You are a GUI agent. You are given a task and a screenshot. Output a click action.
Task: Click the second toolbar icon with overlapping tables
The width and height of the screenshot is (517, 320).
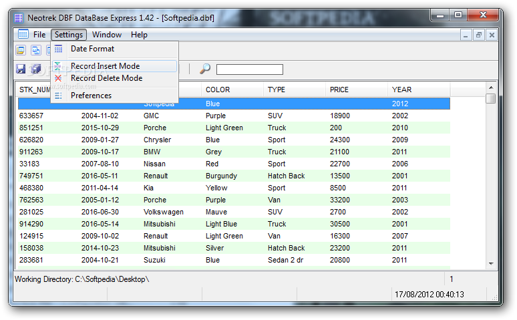click(35, 50)
